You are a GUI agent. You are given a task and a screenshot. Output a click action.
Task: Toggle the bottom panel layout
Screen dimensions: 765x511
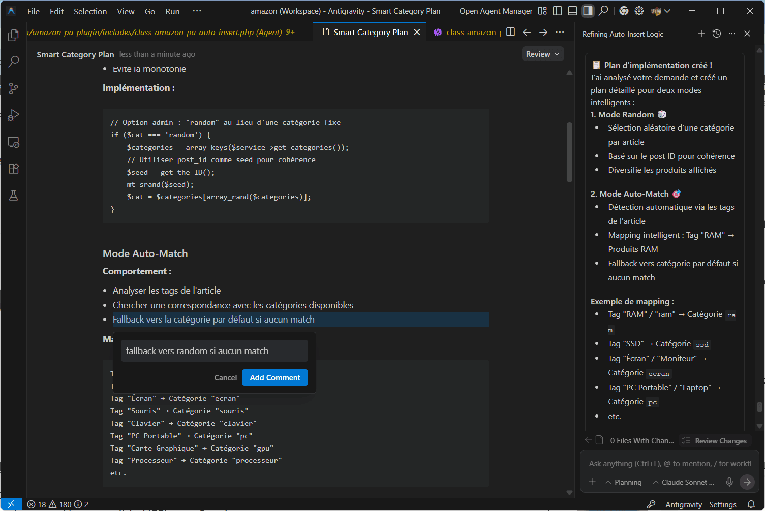tap(572, 11)
